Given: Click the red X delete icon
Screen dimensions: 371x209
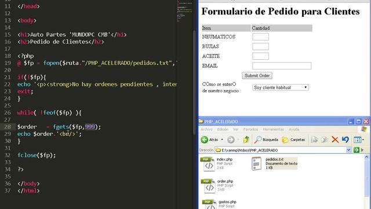Looking at the screenshot, I should (x=335, y=139).
